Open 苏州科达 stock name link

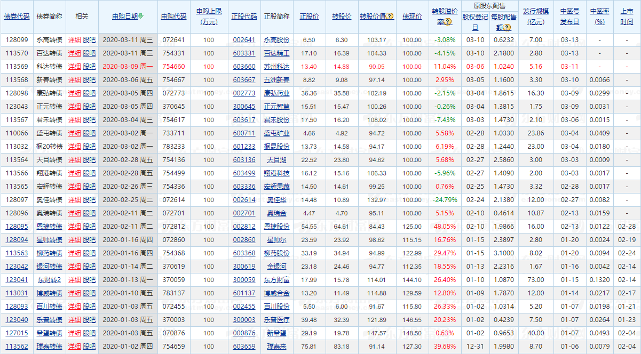click(276, 67)
